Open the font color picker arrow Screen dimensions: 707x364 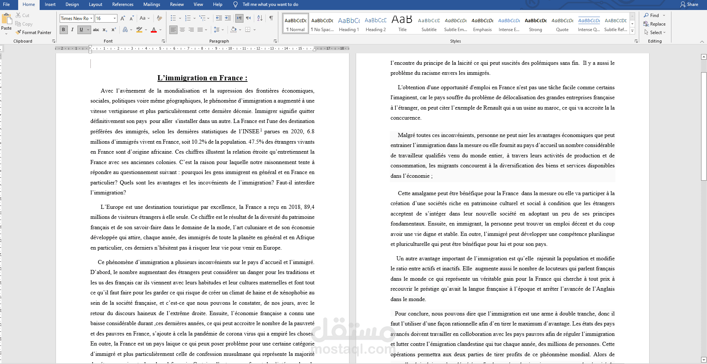(160, 30)
